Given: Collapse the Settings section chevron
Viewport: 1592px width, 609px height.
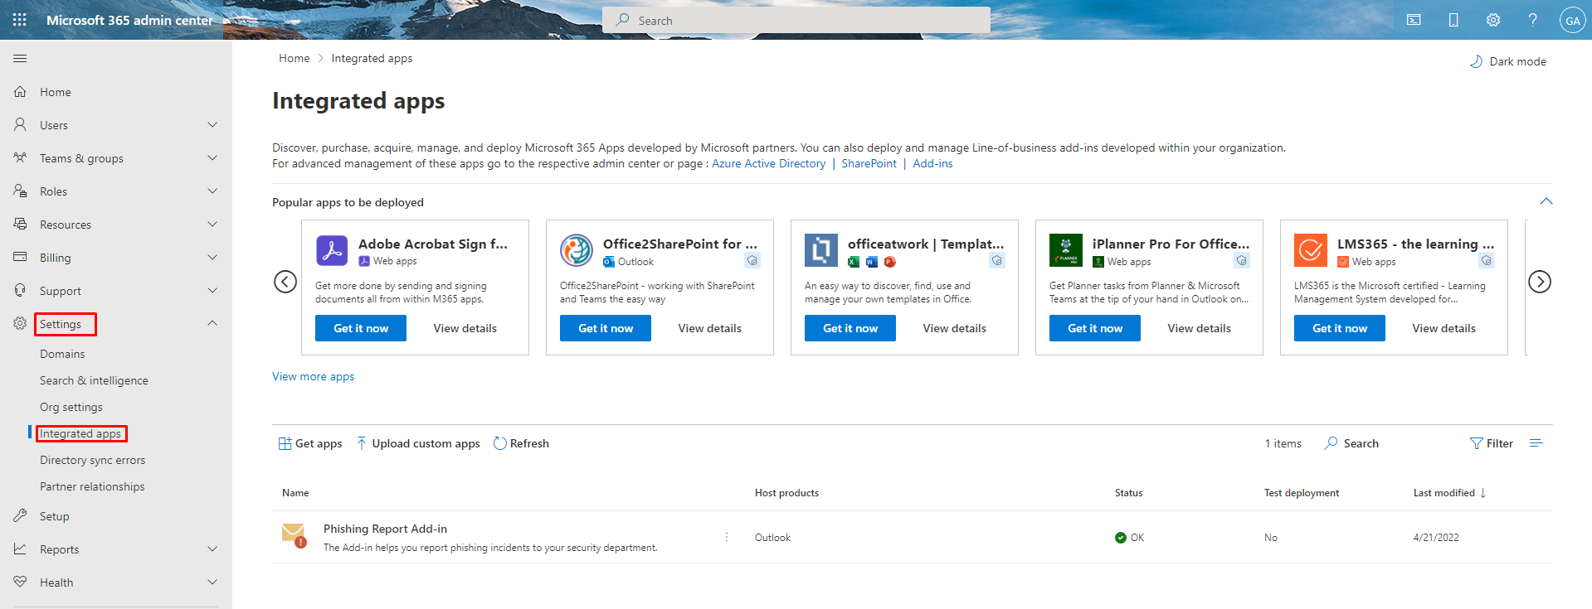Looking at the screenshot, I should tap(212, 323).
